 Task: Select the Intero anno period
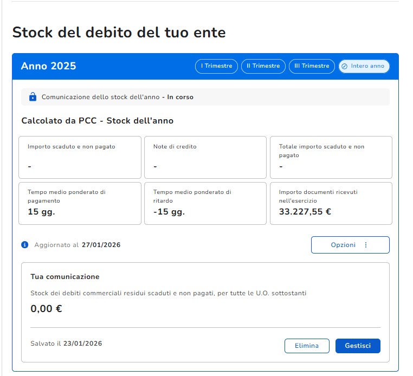pos(364,66)
